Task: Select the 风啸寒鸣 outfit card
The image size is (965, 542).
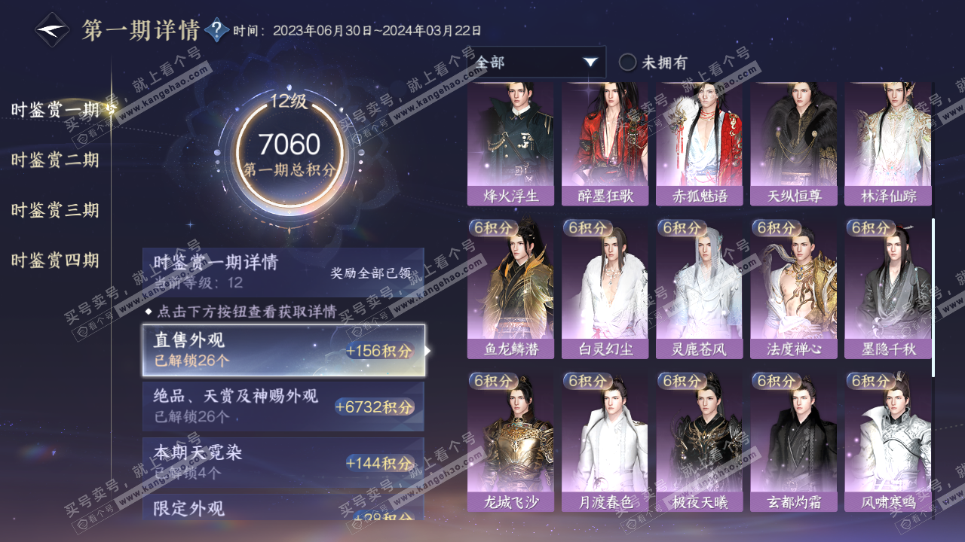Action: coord(887,442)
